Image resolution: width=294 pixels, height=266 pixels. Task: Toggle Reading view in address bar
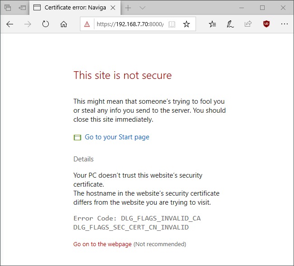coord(172,24)
